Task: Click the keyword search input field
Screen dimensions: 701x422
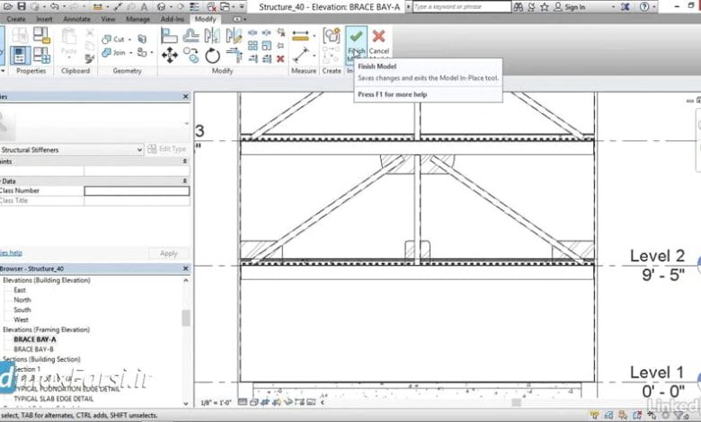Action: point(461,6)
